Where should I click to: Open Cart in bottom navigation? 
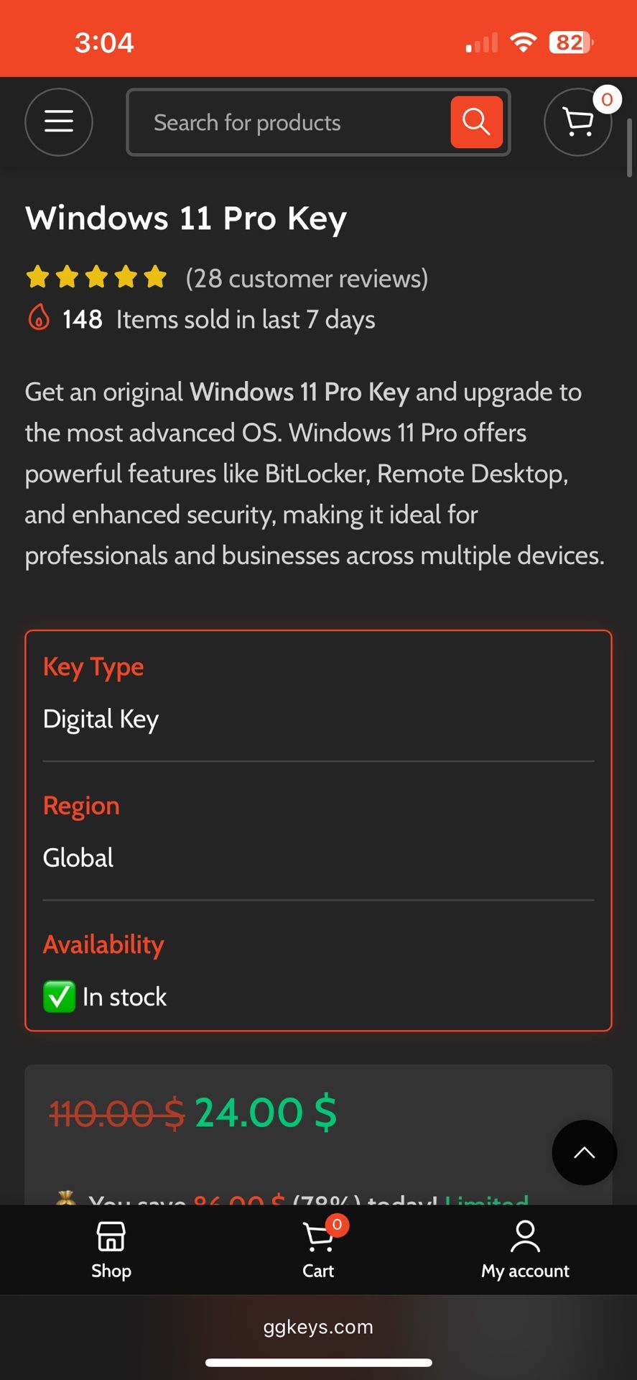click(x=318, y=1250)
